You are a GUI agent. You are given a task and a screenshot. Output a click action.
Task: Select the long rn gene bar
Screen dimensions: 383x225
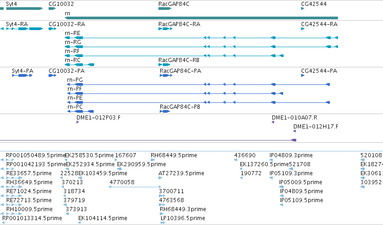201,18
